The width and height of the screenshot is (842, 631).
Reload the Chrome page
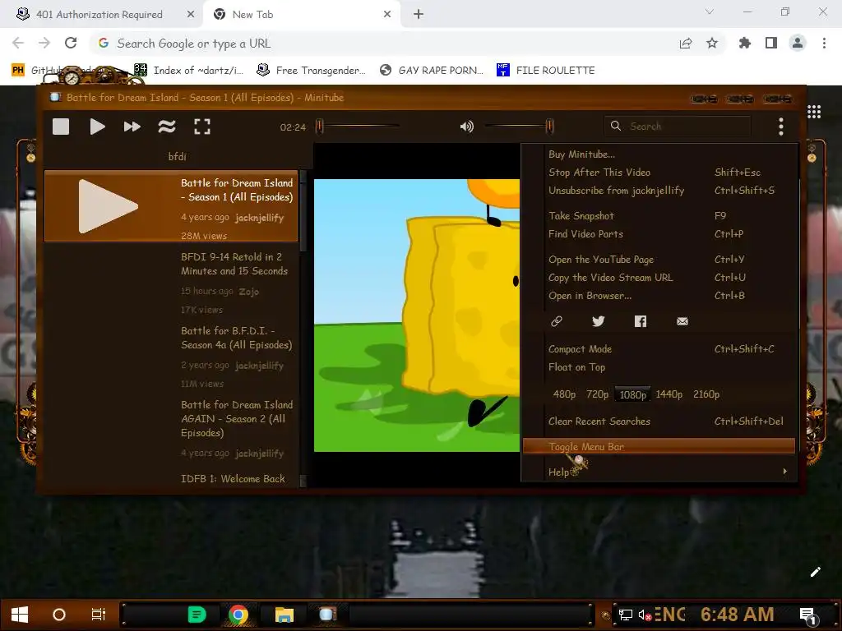click(x=71, y=43)
